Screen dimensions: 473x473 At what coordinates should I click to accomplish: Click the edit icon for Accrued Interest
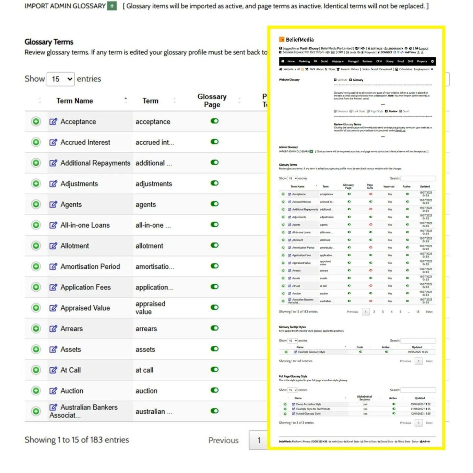pyautogui.click(x=53, y=142)
